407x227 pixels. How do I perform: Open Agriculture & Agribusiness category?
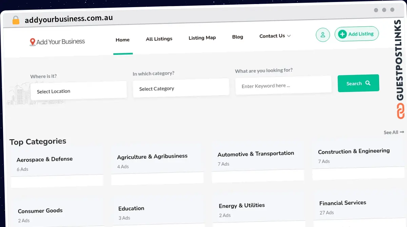point(152,157)
